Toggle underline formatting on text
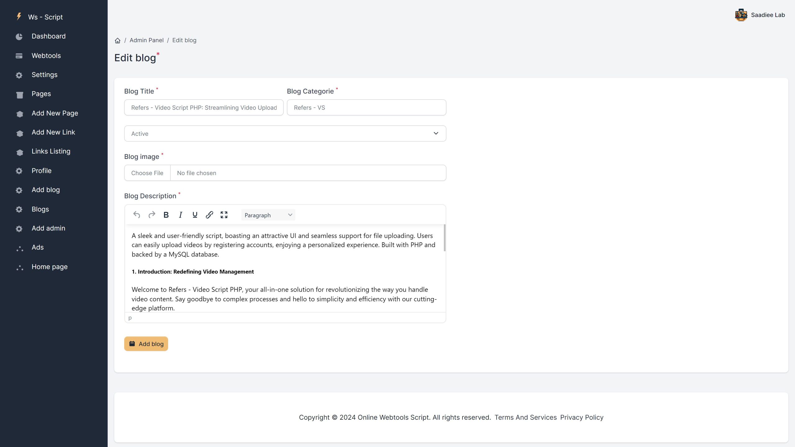Image resolution: width=795 pixels, height=447 pixels. click(195, 215)
